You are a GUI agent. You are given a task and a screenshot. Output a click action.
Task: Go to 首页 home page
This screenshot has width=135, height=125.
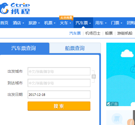coord(4,23)
